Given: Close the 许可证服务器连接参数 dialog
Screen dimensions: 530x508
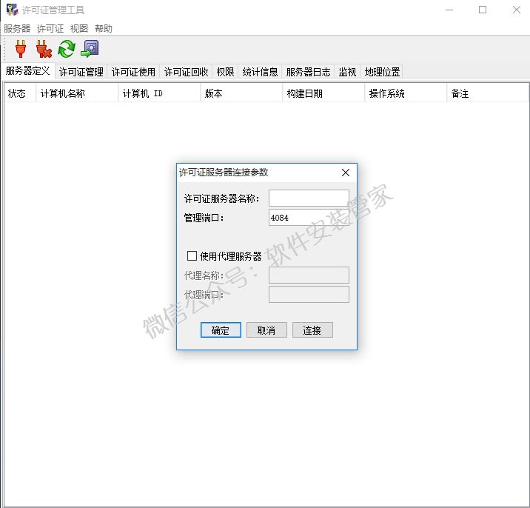Looking at the screenshot, I should (345, 173).
